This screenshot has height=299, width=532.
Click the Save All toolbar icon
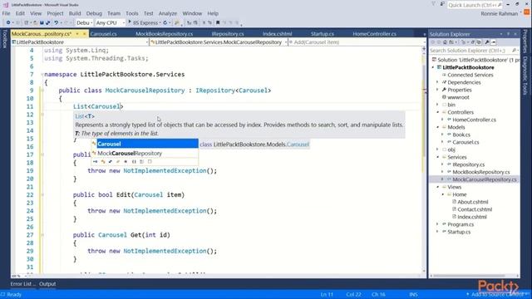[x=48, y=22]
